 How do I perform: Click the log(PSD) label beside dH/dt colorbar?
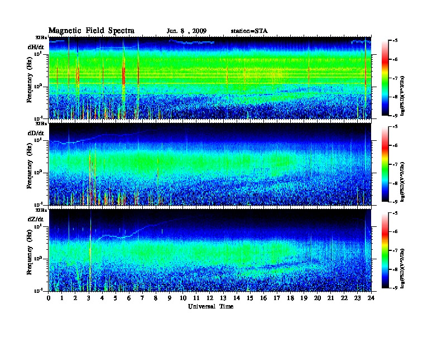403,96
